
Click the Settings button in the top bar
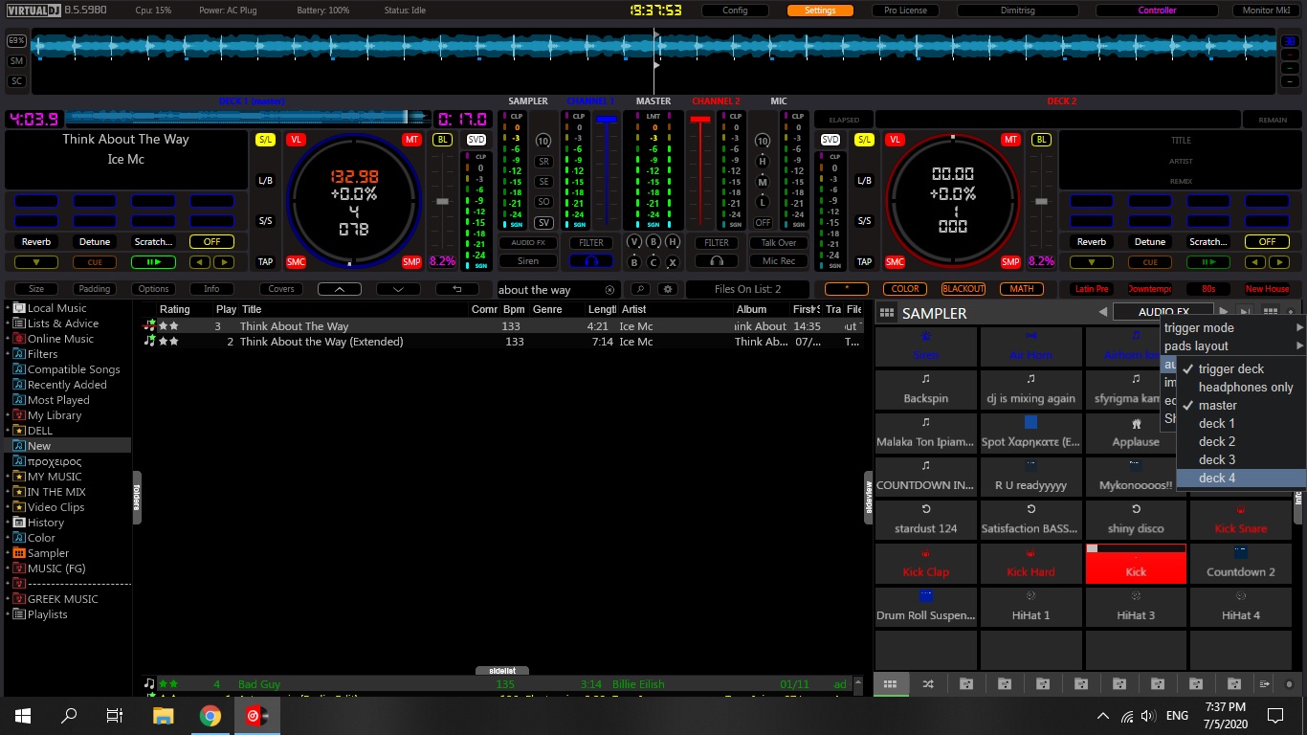pos(820,11)
